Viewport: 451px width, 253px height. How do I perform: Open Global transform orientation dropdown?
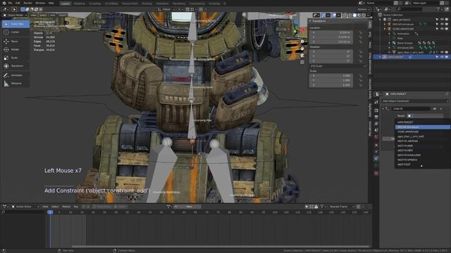pyautogui.click(x=166, y=9)
